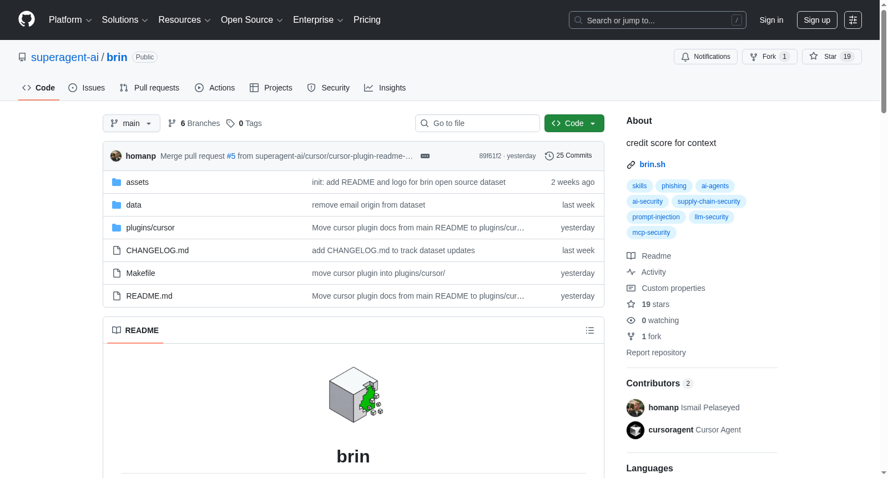Open the command palette icon button
Screen dimensions: 888x478
pos(853,20)
